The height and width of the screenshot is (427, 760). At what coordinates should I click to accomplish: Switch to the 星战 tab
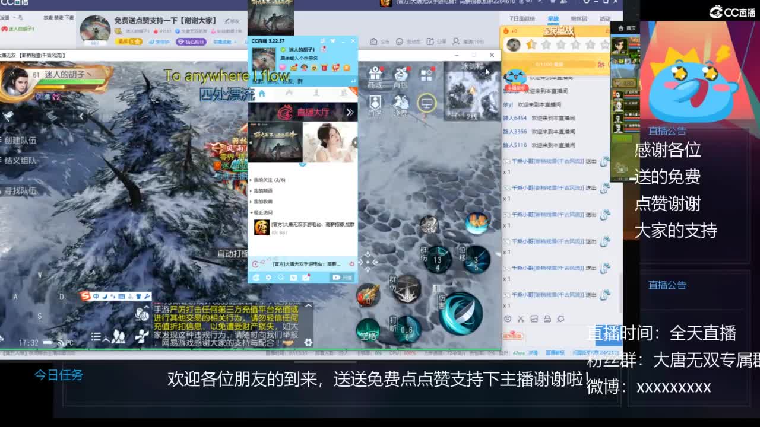[x=553, y=19]
